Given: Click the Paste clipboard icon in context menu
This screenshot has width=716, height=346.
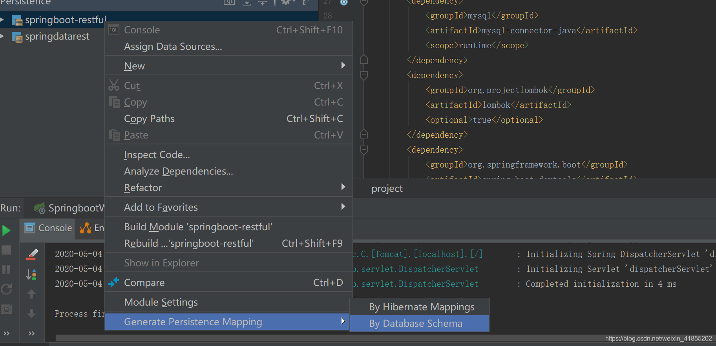Looking at the screenshot, I should point(114,135).
